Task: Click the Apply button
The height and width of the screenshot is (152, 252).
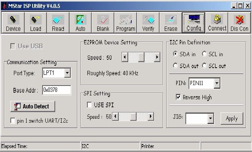Action: click(232, 118)
